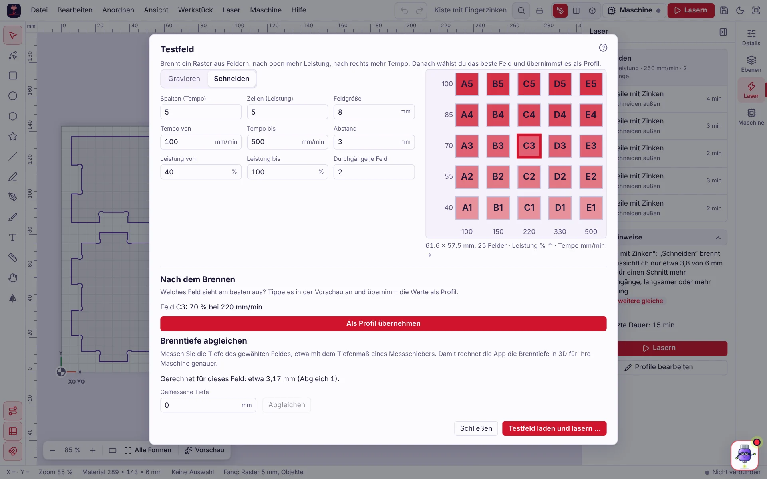Open the grid array tool
This screenshot has height=479, width=767.
(x=13, y=431)
